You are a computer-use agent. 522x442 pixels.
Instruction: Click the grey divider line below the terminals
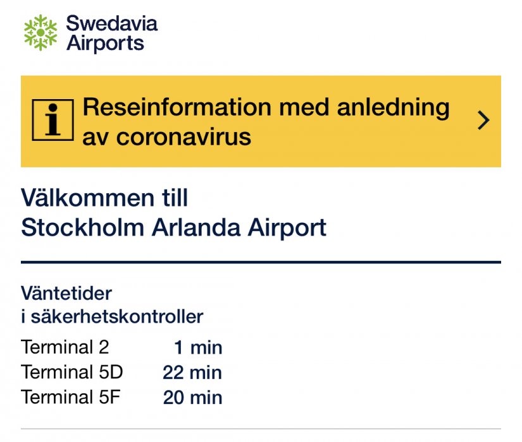(261, 429)
